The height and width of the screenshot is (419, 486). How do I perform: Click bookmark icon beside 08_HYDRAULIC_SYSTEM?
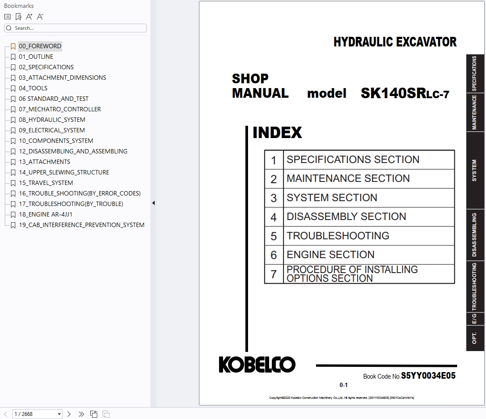[13, 120]
